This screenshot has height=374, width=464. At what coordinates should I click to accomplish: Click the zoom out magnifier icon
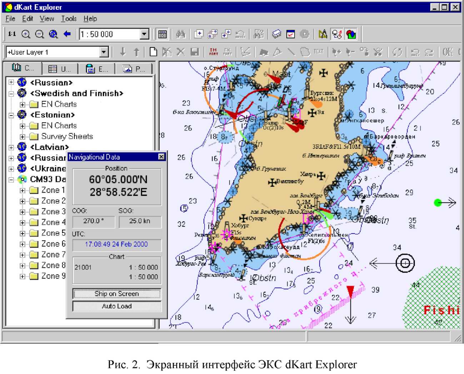click(39, 34)
